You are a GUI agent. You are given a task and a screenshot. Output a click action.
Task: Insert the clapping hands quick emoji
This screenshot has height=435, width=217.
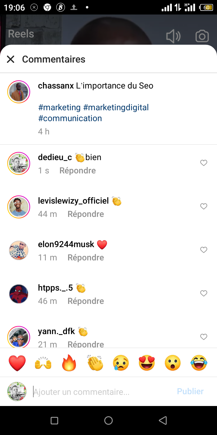tap(95, 363)
